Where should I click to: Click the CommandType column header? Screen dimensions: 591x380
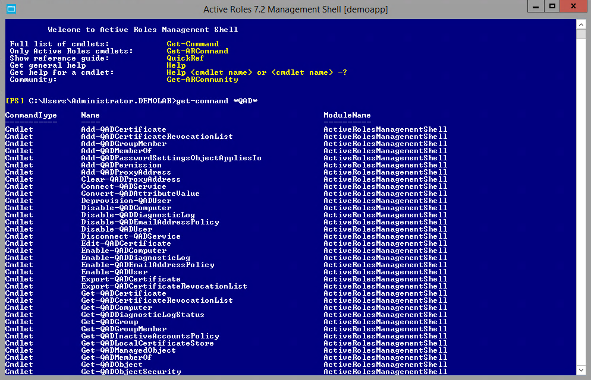pos(31,116)
